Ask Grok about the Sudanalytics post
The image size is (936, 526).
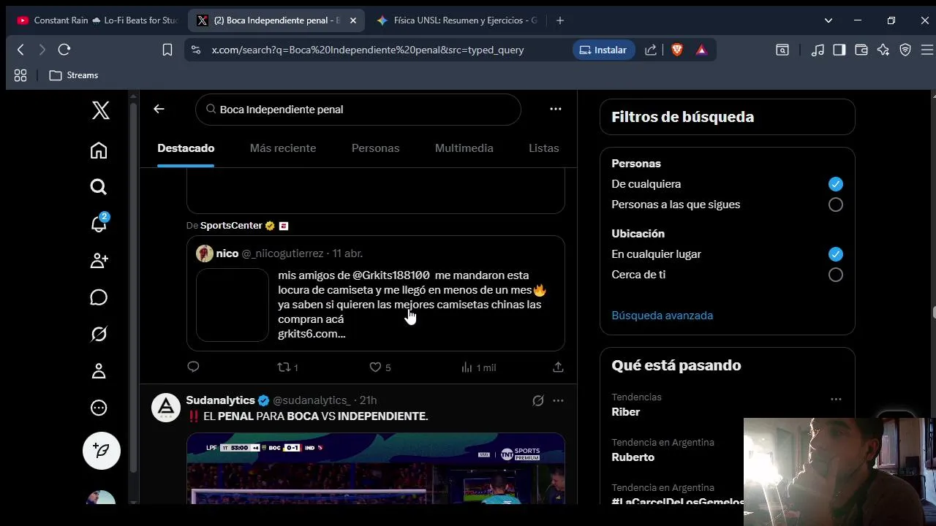(x=537, y=400)
